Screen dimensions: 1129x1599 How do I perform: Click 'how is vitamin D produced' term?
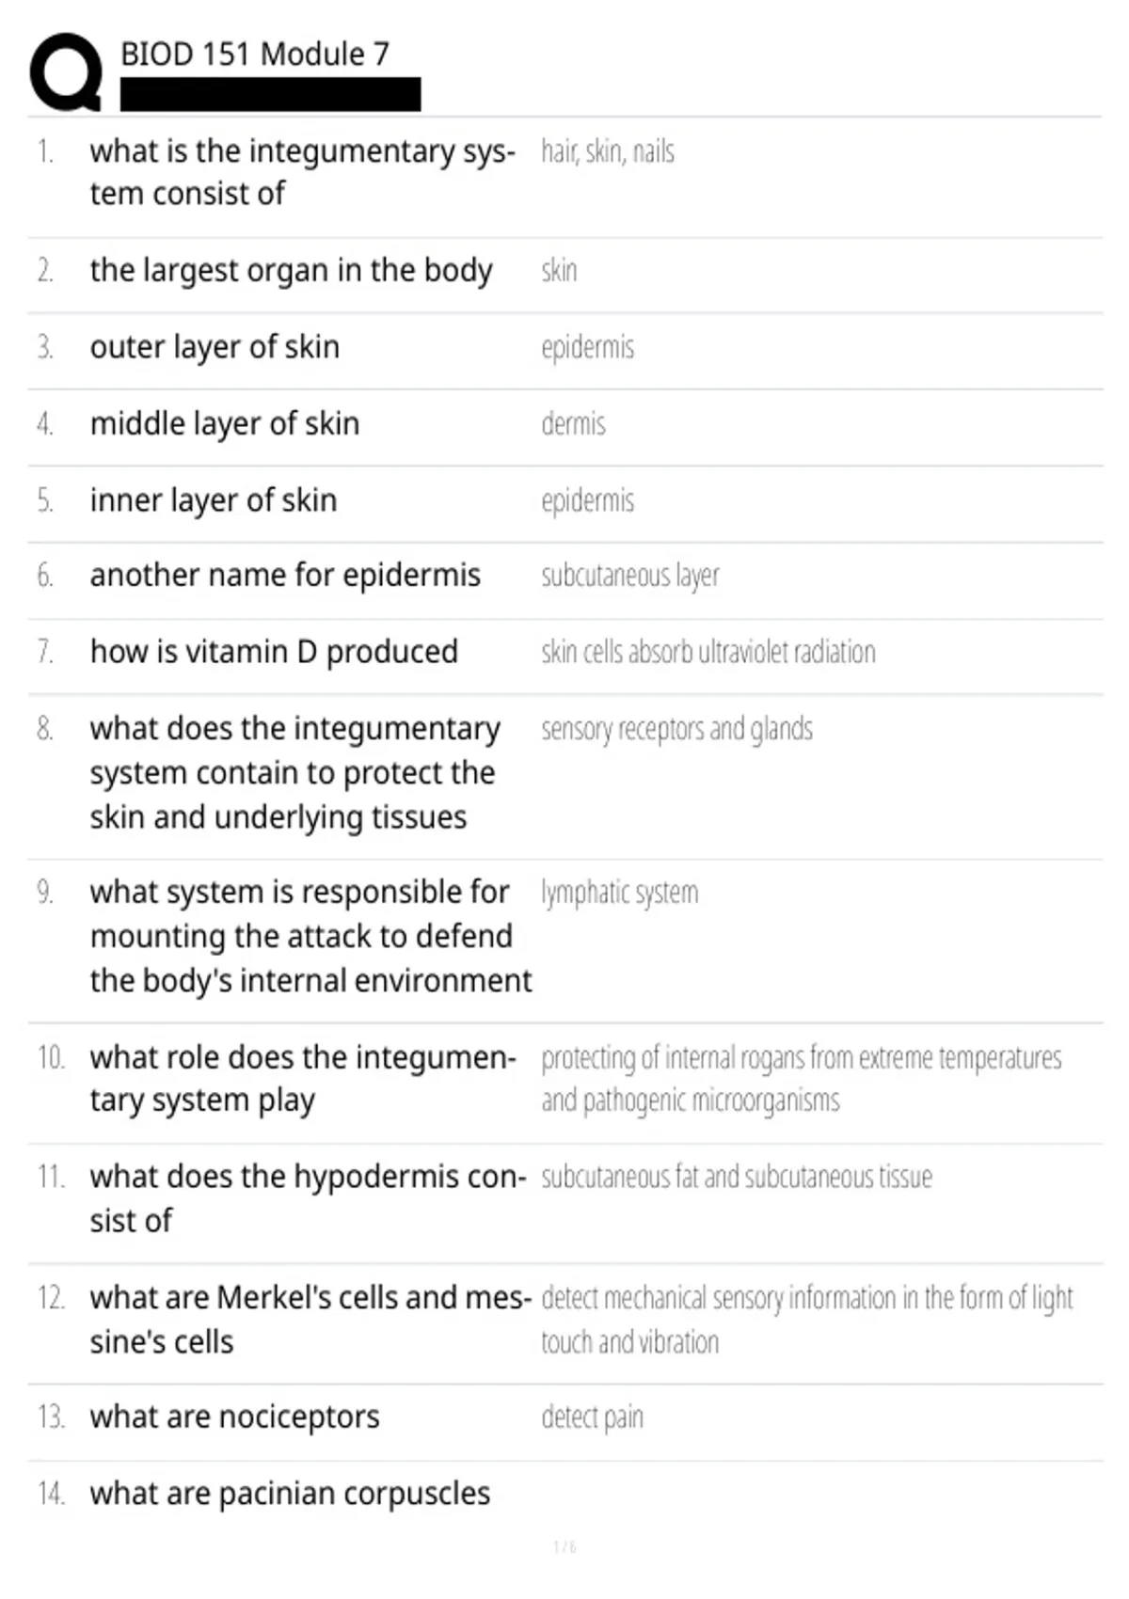274,652
